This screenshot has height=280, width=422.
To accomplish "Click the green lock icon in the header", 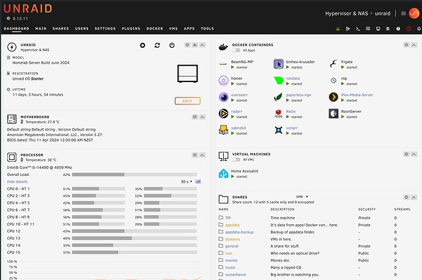I will [x=338, y=29].
